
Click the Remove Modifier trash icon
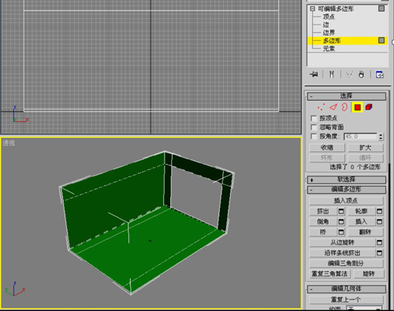[x=362, y=75]
